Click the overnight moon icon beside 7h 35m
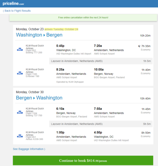 click(x=140, y=46)
